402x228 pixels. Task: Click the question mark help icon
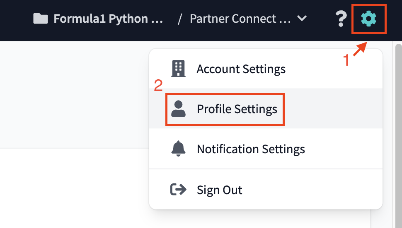[x=341, y=19]
